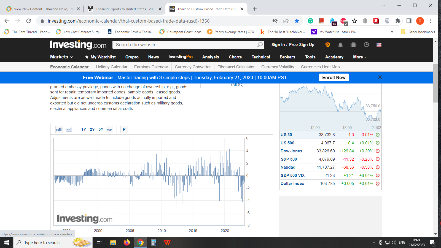Open the clock history icon in header
This screenshot has width=441, height=248.
click(366, 45)
